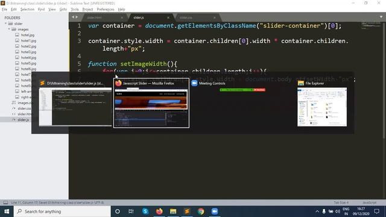Viewport: 386px width, 217px height.
Task: Open the Selection menu
Action: pos(27,10)
